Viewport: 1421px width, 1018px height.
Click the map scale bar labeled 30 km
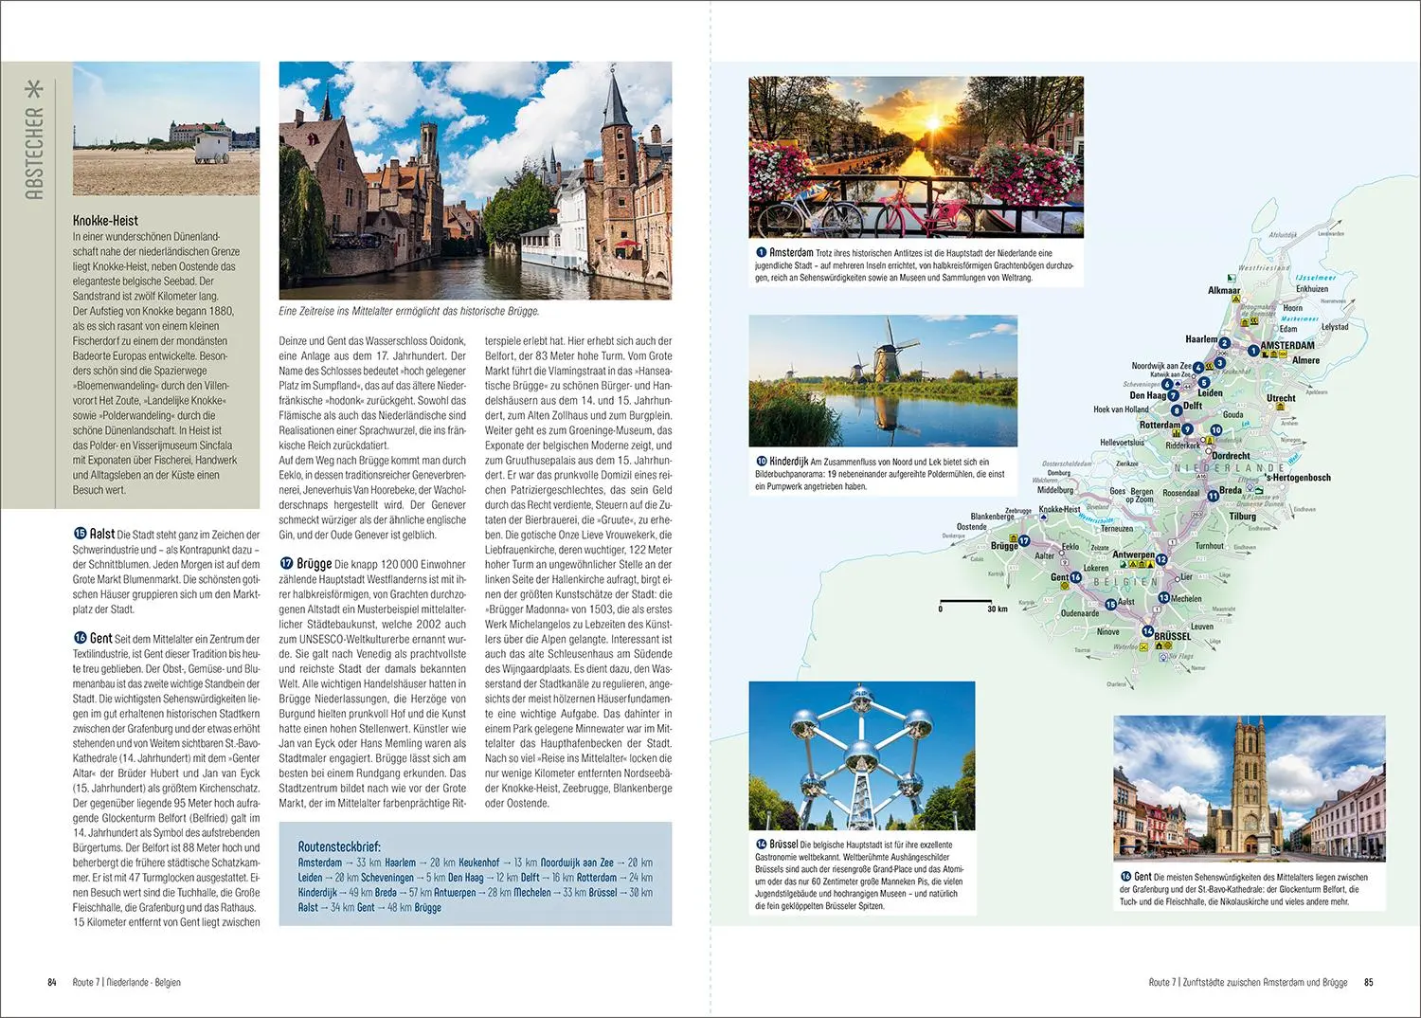pos(965,600)
